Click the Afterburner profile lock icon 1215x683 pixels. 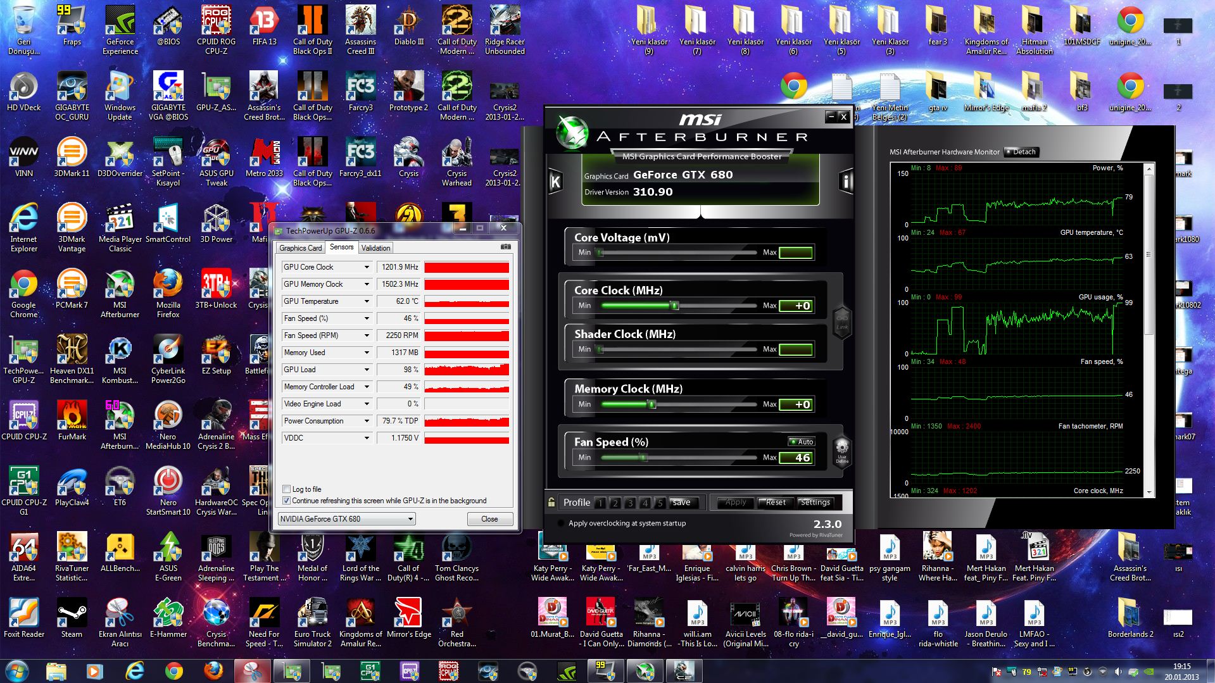coord(551,502)
